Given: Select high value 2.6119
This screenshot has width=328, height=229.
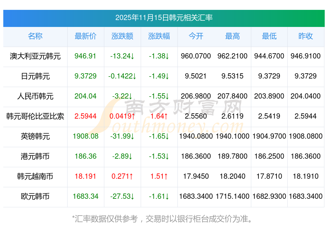Looking at the screenshot, I should 233,116.
